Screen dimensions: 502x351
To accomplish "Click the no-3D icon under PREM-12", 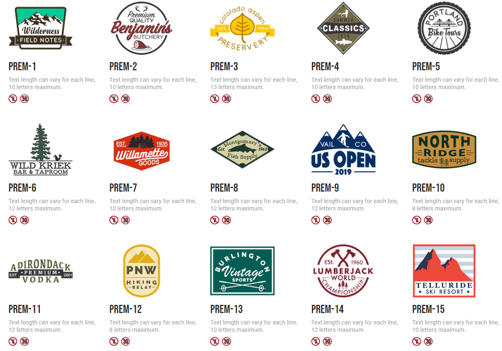I will [125, 341].
